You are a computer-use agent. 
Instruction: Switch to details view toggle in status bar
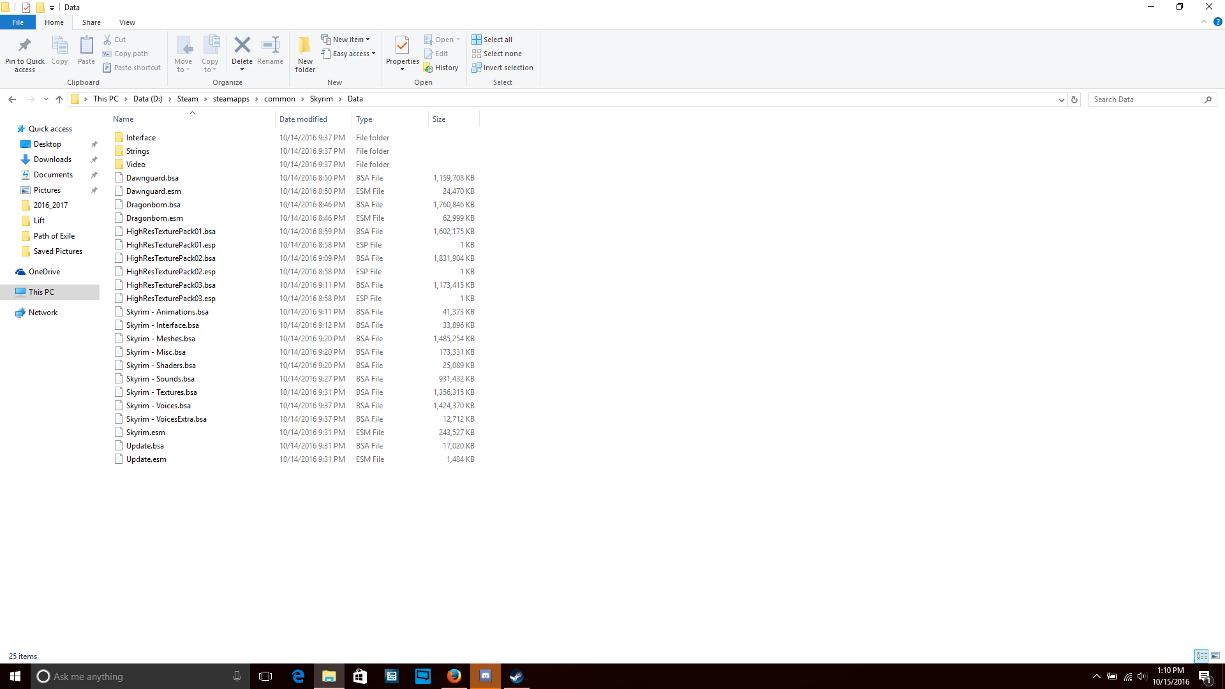click(x=1201, y=656)
